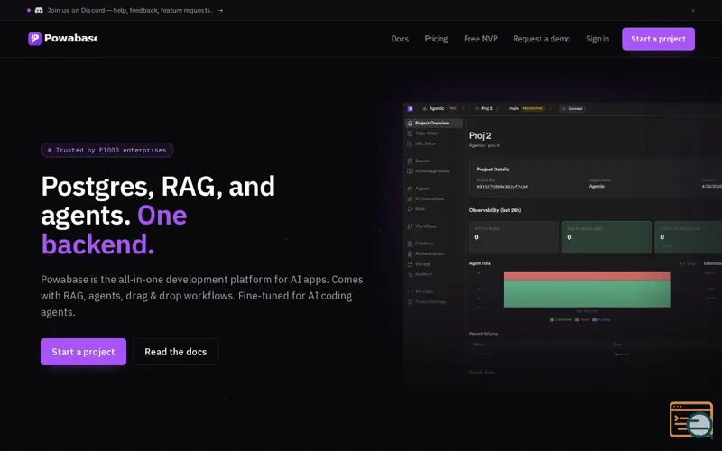Click the Project Settings icon in preview sidebar

410,302
